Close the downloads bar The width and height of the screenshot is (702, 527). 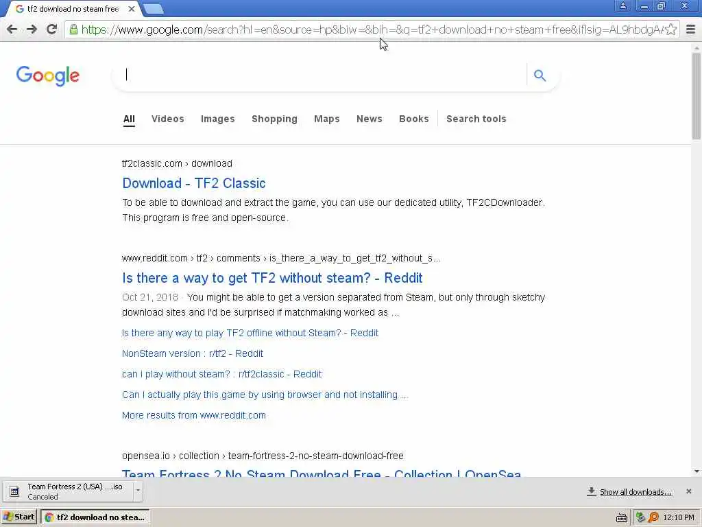[x=688, y=491]
